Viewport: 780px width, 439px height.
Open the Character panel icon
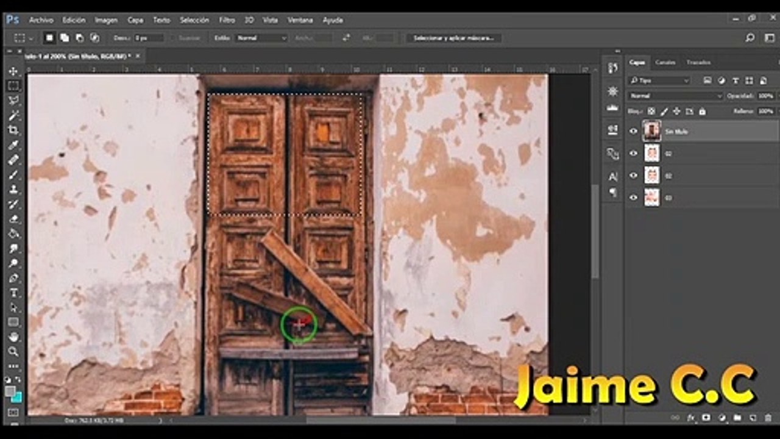pos(613,177)
